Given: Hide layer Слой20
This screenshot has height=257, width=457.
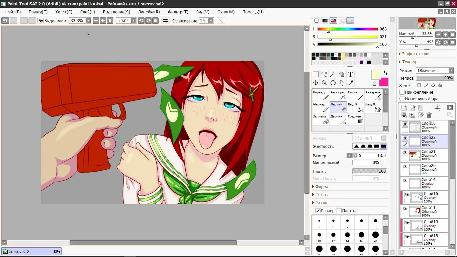Looking at the screenshot, I should click(x=405, y=166).
